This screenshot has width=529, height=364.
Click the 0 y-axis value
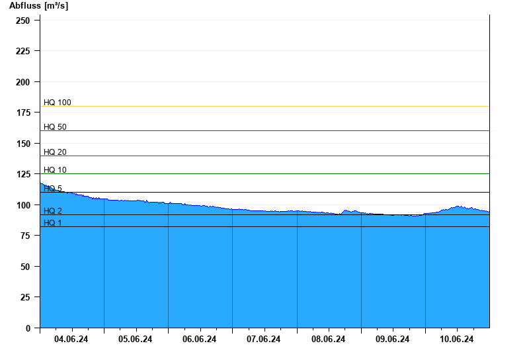[28, 328]
